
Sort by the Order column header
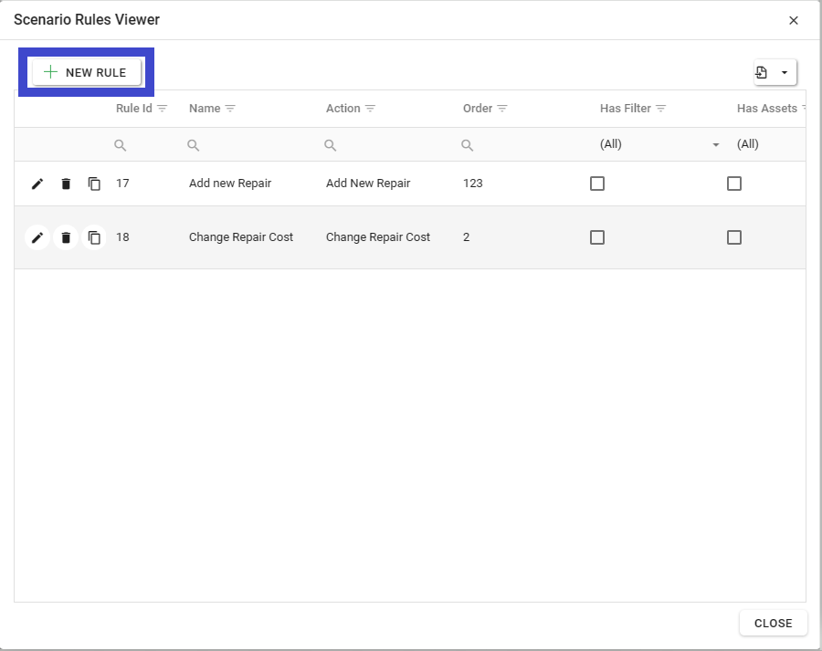(478, 109)
